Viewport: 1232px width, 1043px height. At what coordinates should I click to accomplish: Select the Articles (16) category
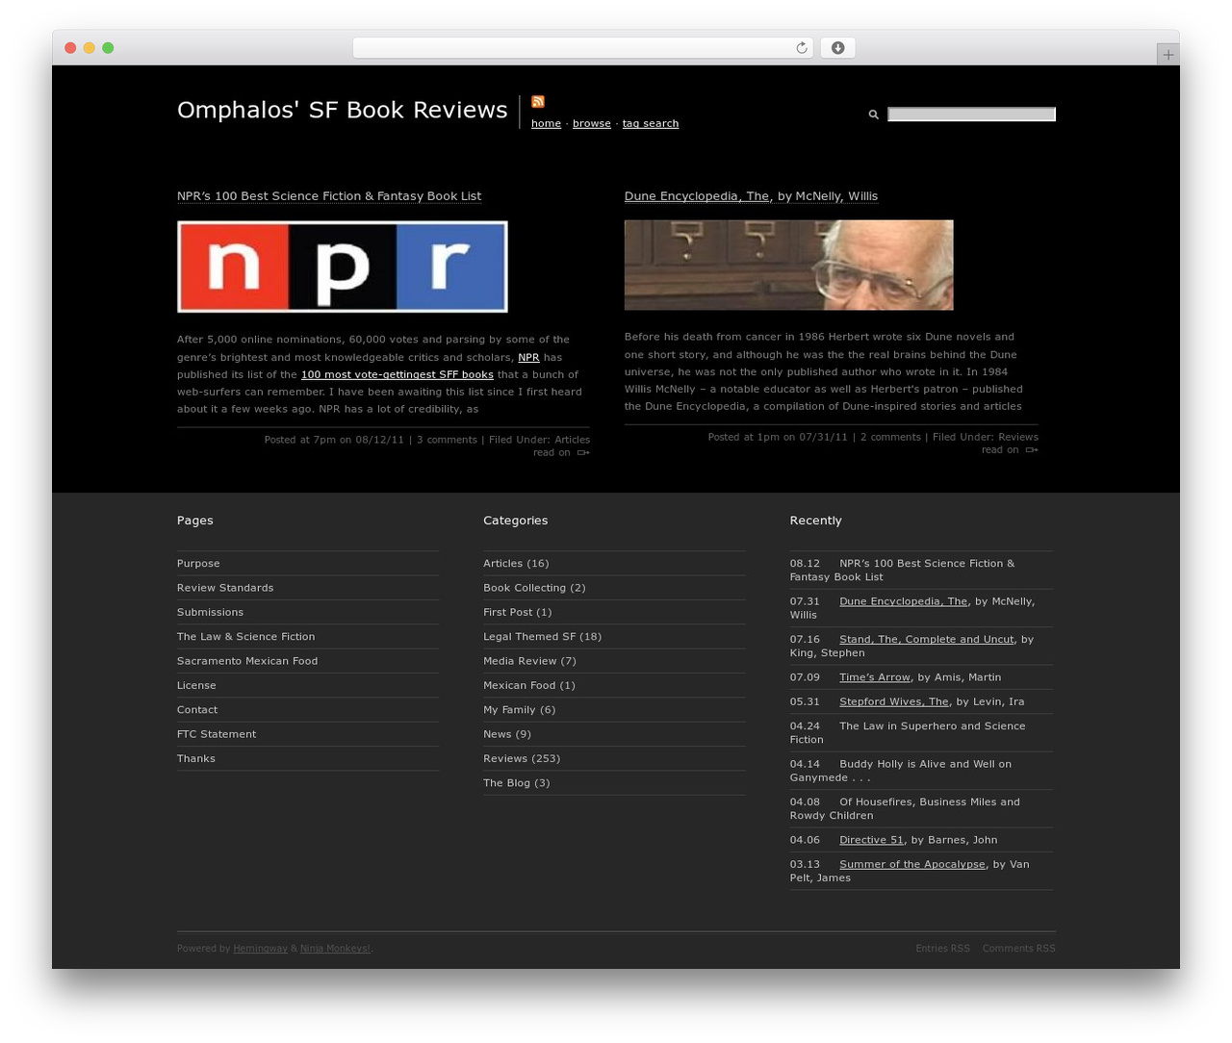pyautogui.click(x=516, y=564)
